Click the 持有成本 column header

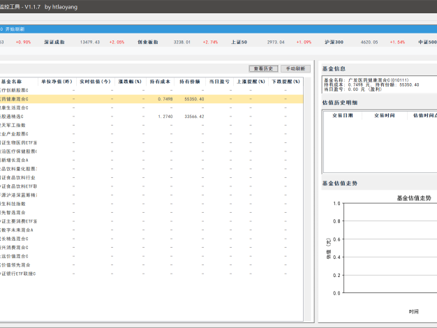[161, 82]
